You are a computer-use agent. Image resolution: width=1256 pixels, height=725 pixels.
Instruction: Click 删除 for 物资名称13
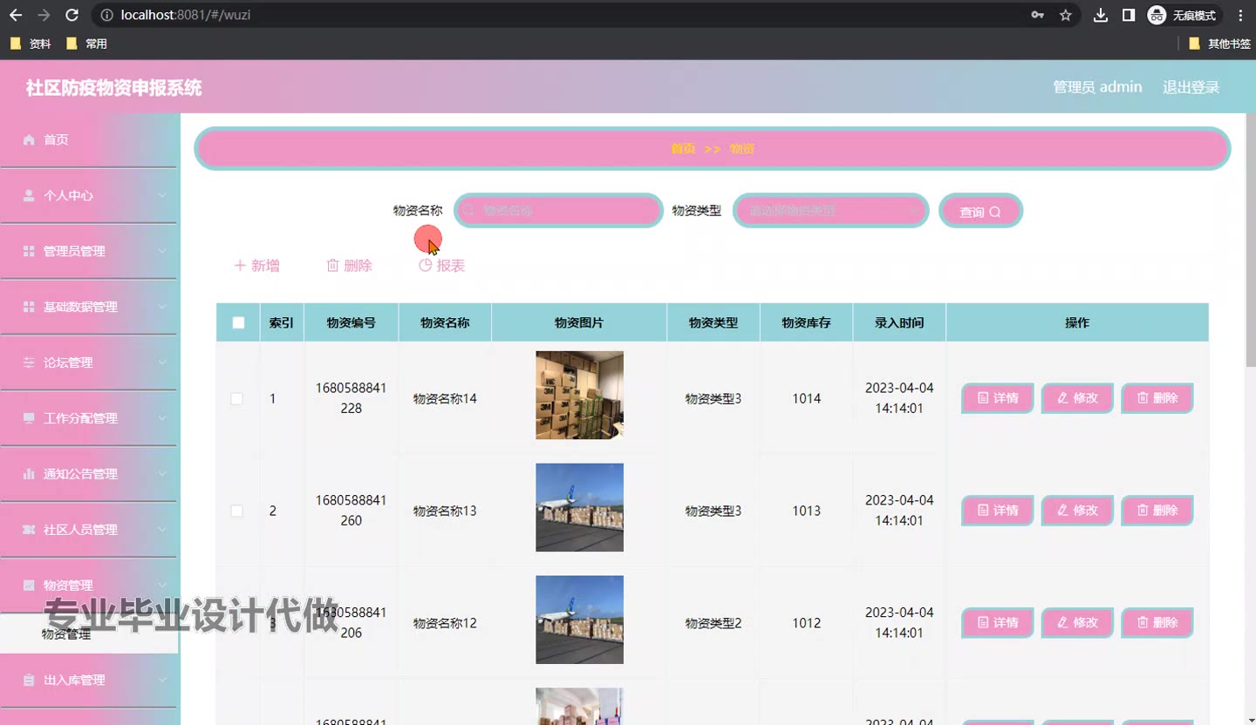(1157, 511)
